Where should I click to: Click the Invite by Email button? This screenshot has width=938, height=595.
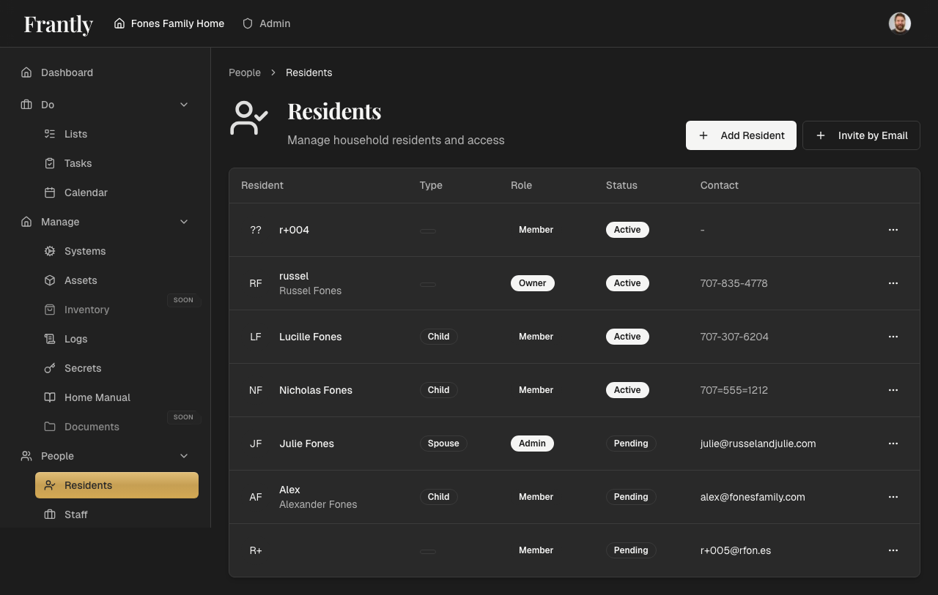pos(861,135)
